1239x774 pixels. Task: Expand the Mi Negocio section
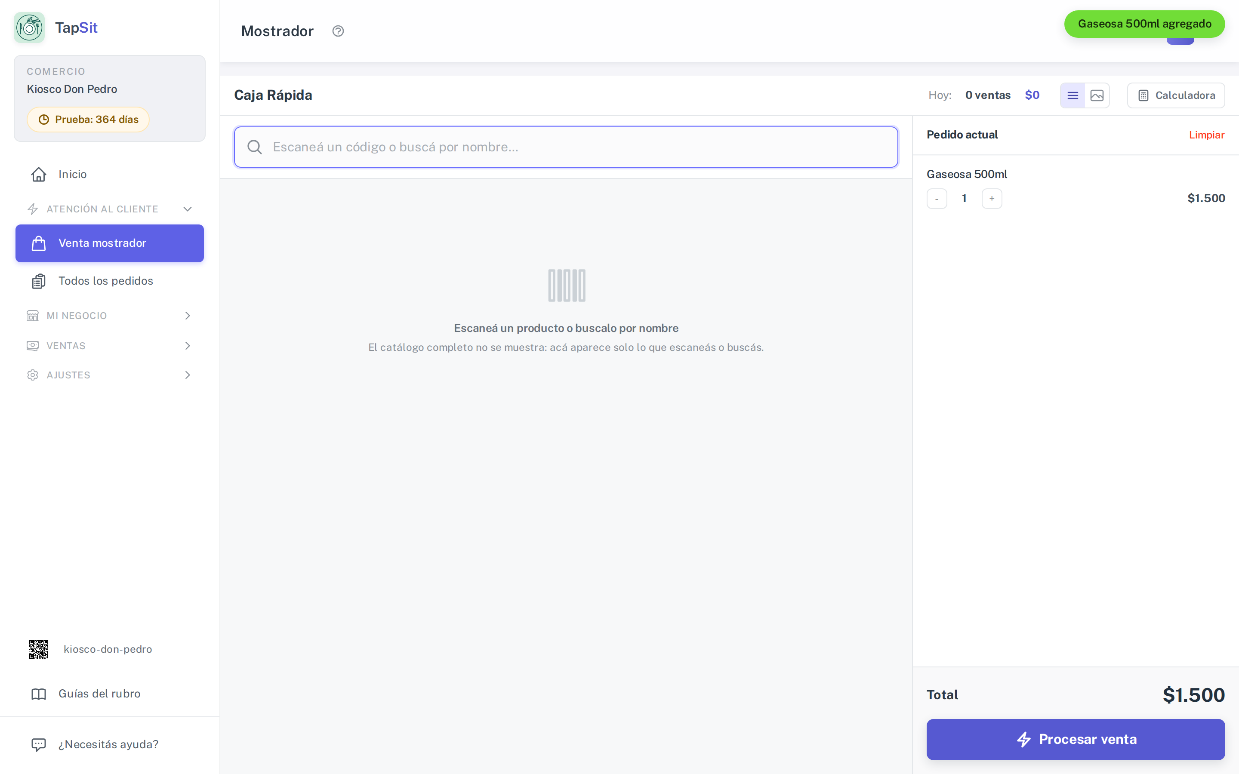[x=110, y=316]
